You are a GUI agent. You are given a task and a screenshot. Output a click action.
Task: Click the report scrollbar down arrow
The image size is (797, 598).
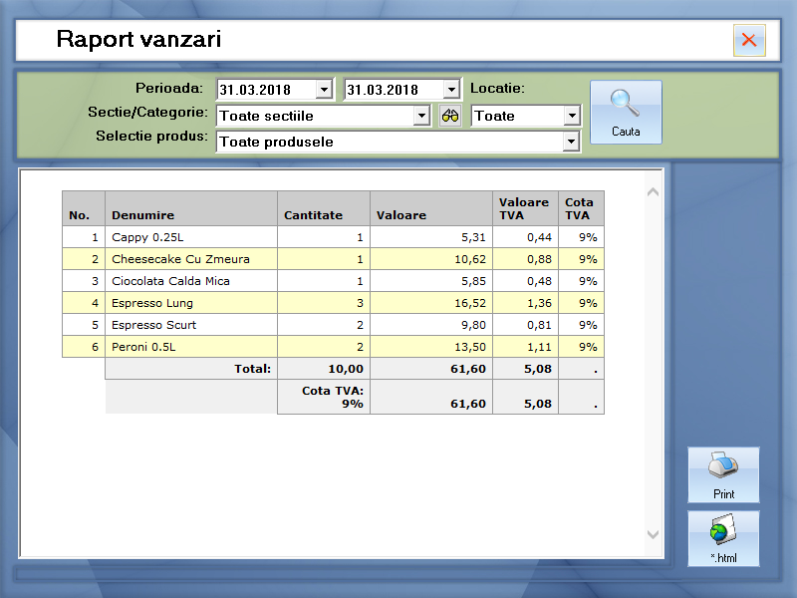tap(654, 534)
